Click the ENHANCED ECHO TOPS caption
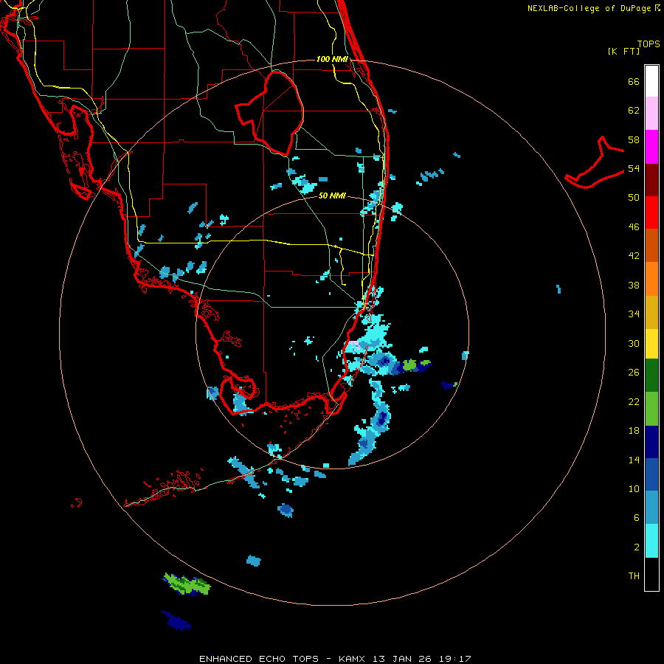 [x=259, y=659]
